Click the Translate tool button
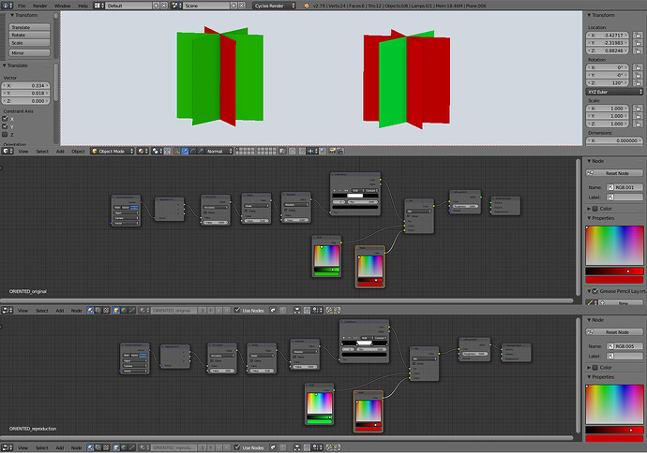Viewport: 647px width, 453px height. click(x=29, y=27)
